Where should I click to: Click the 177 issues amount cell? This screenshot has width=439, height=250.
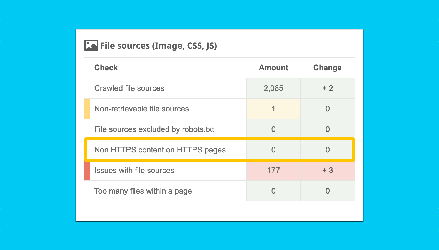[x=273, y=170]
